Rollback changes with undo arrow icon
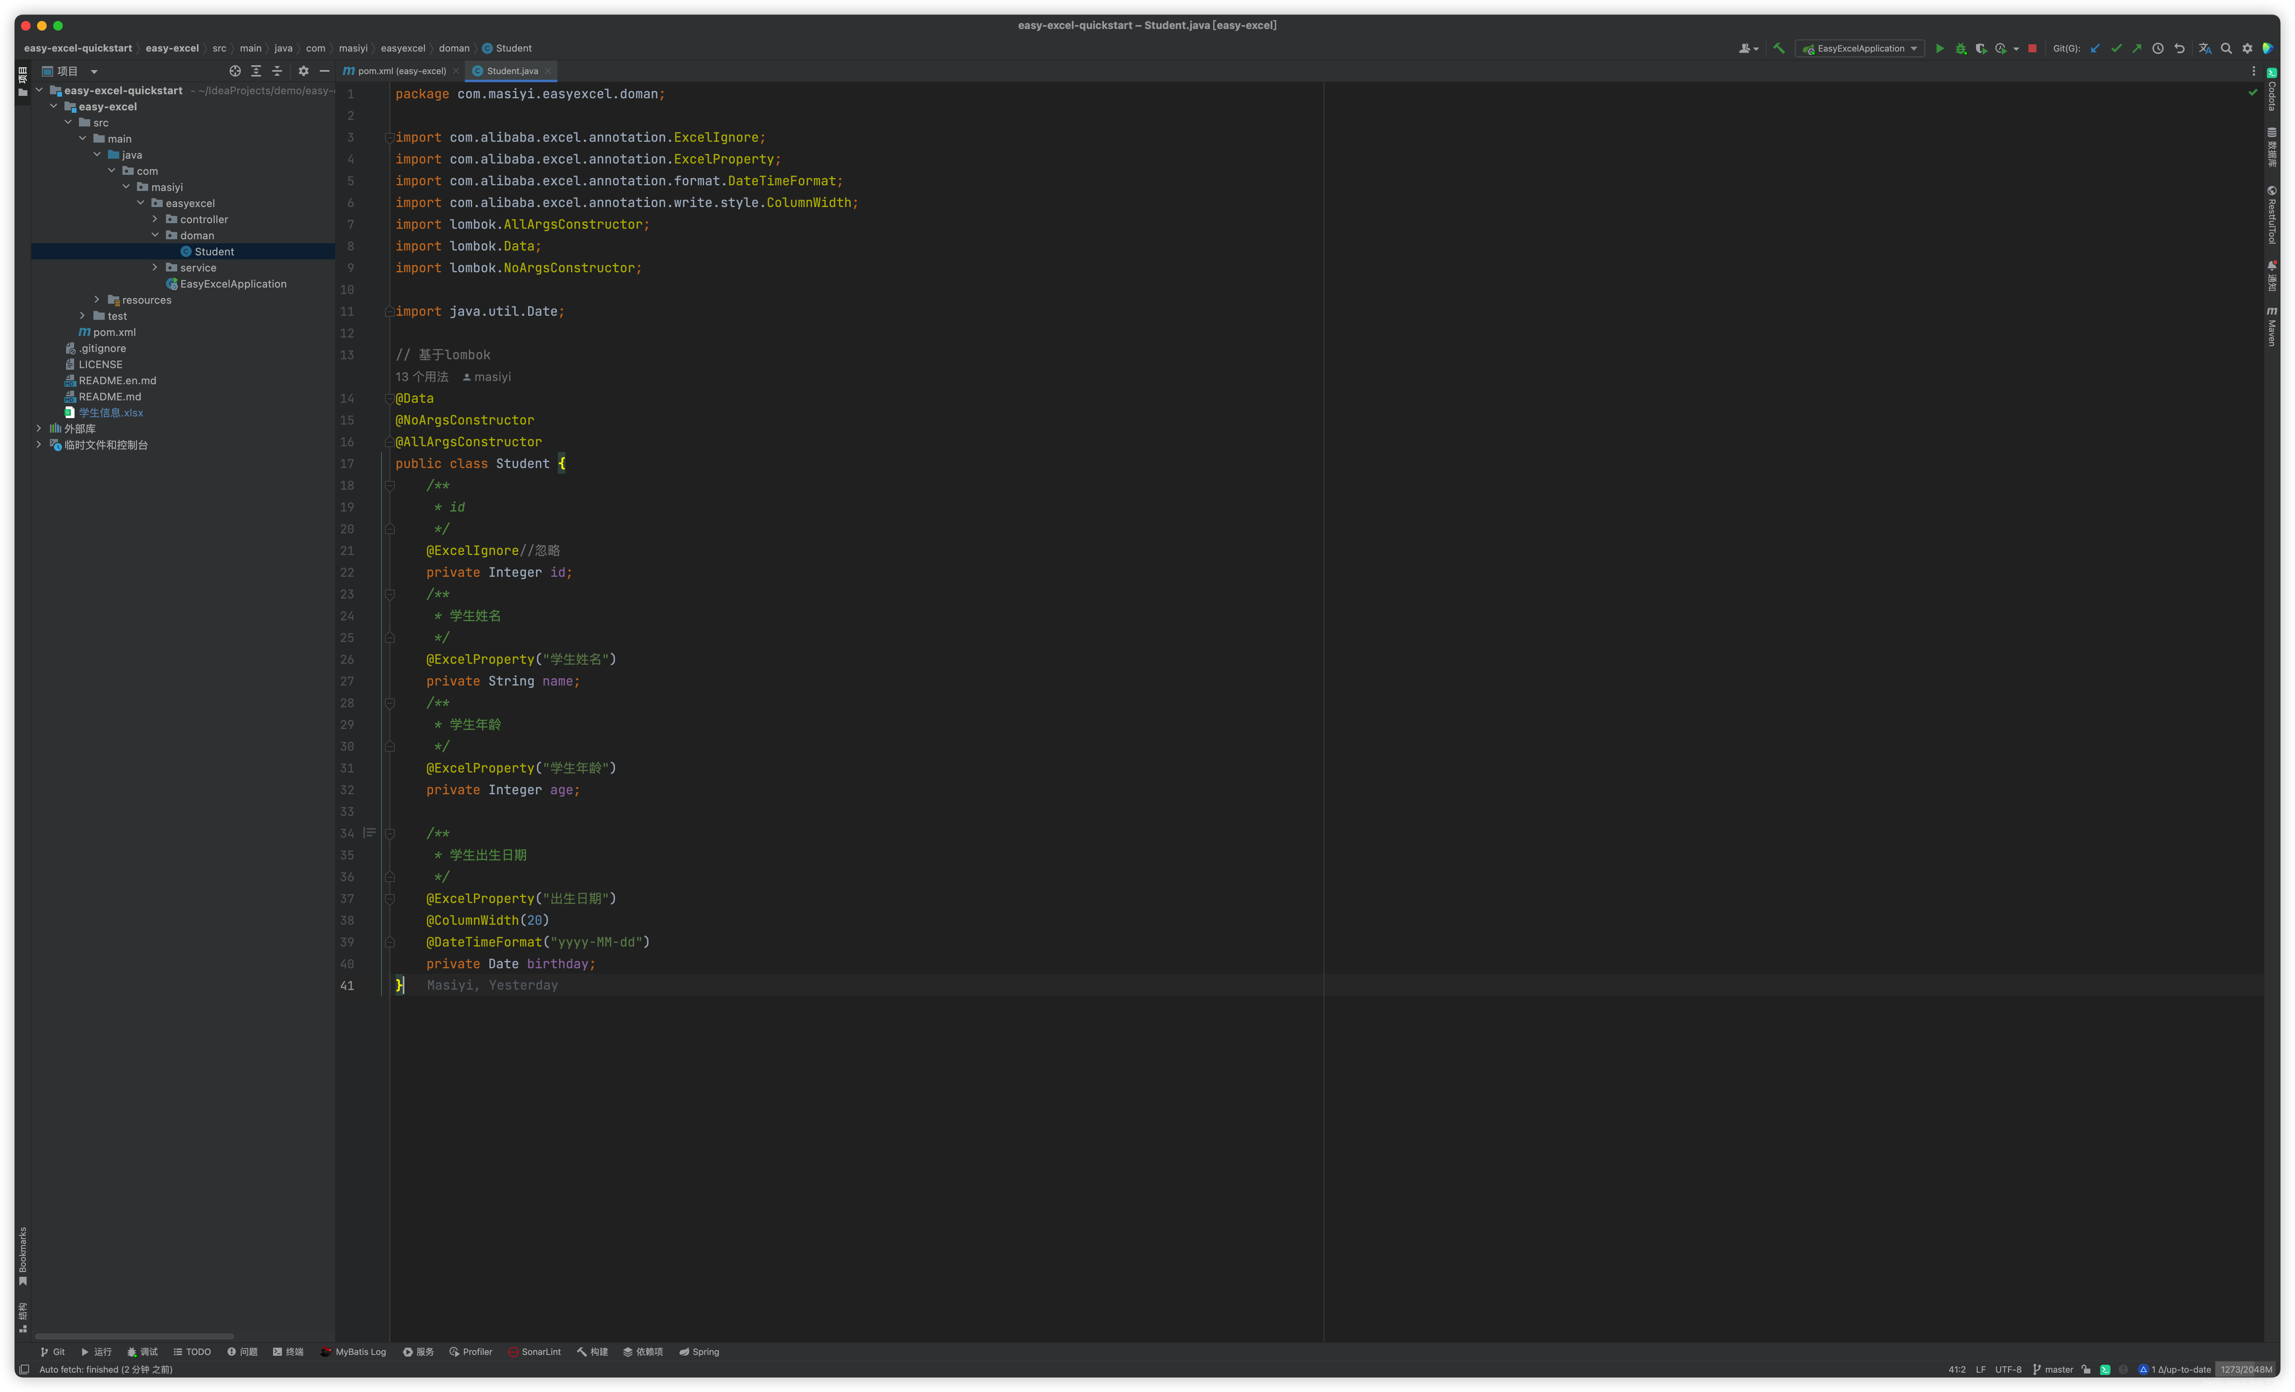2295x1392 pixels. click(2179, 48)
